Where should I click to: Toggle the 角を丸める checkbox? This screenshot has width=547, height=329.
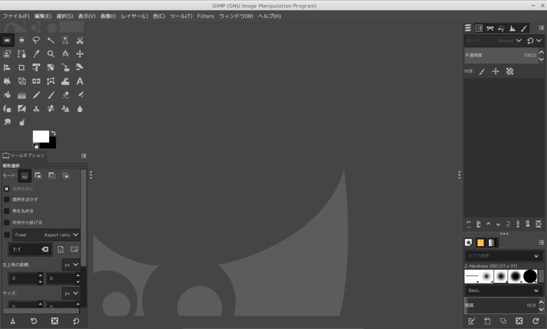point(7,211)
